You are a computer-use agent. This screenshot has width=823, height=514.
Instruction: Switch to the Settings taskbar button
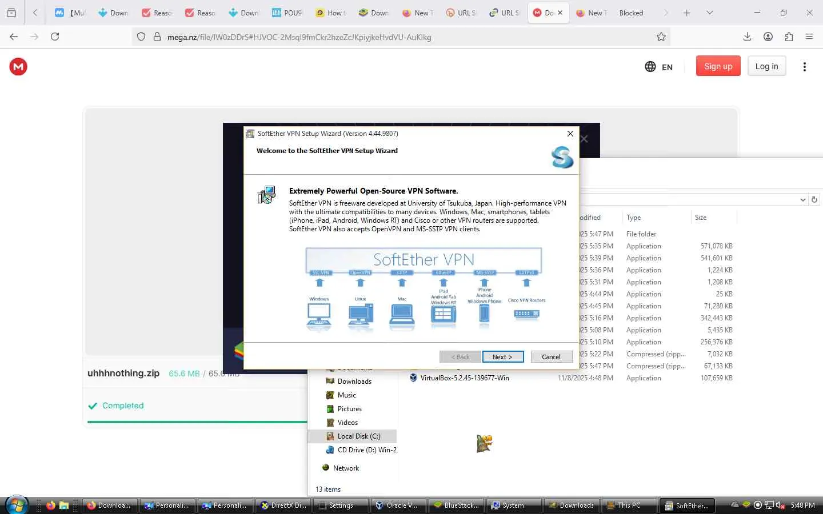point(340,505)
